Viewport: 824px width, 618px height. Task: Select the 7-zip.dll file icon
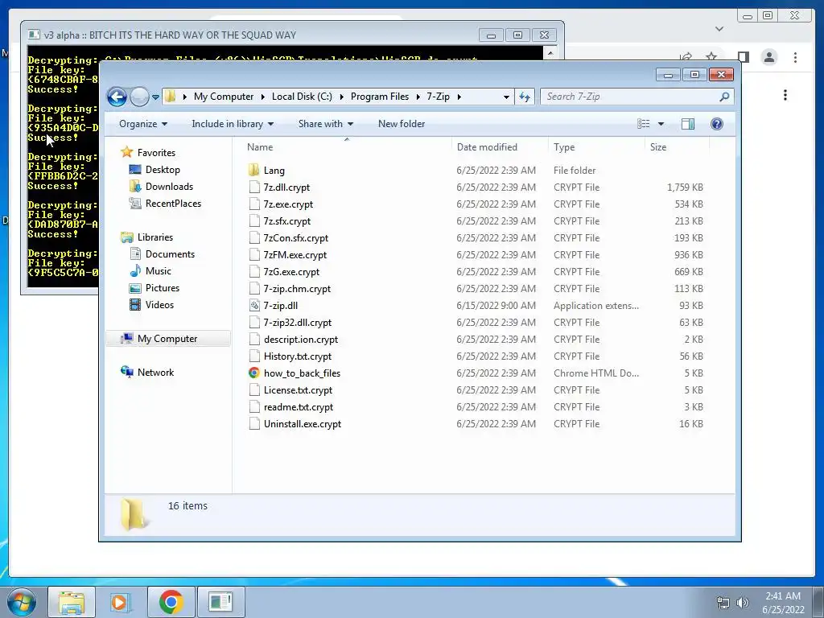254,305
